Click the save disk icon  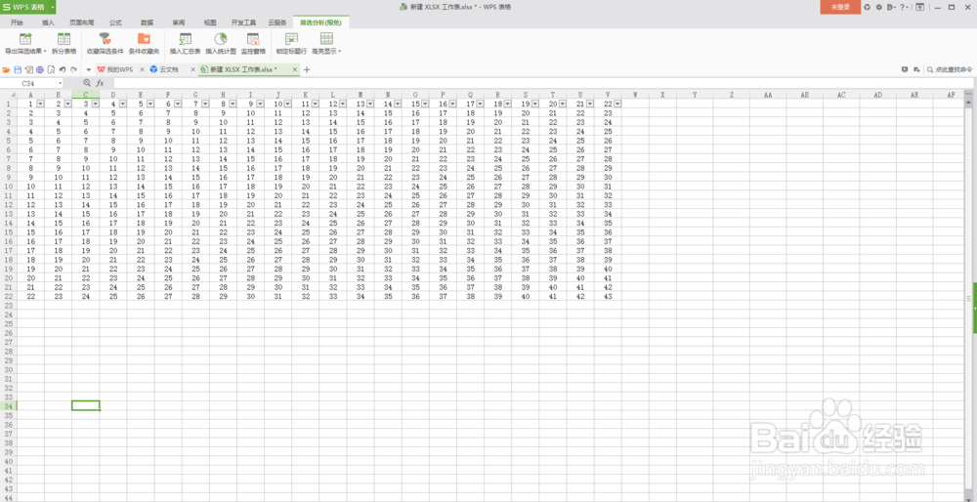tap(18, 69)
